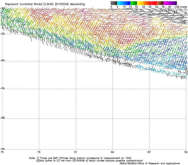
Task: Click the legend label '10'
Action: 124,7
